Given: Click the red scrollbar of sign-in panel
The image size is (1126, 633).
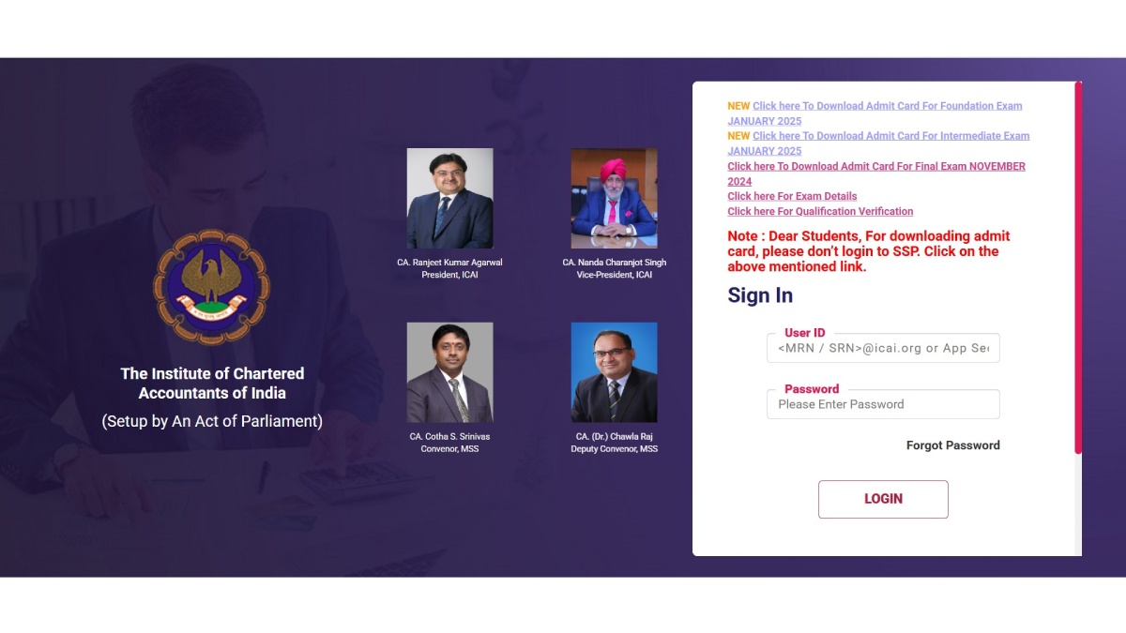Looking at the screenshot, I should [x=1078, y=268].
